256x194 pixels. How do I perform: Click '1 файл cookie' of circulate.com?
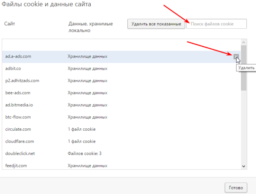(82, 129)
